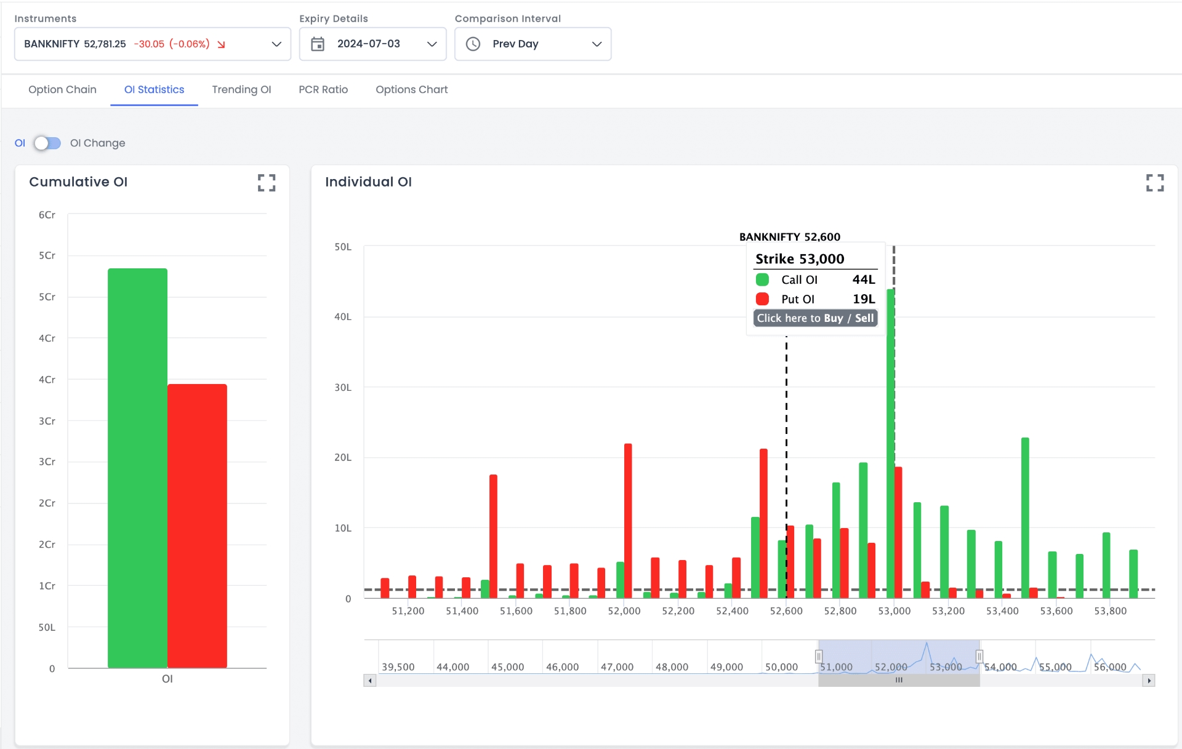Click the left scroll arrow of chart navigator

tap(369, 680)
